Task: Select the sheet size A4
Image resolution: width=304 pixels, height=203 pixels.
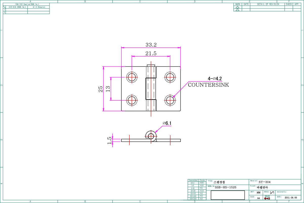Action: coord(258,198)
